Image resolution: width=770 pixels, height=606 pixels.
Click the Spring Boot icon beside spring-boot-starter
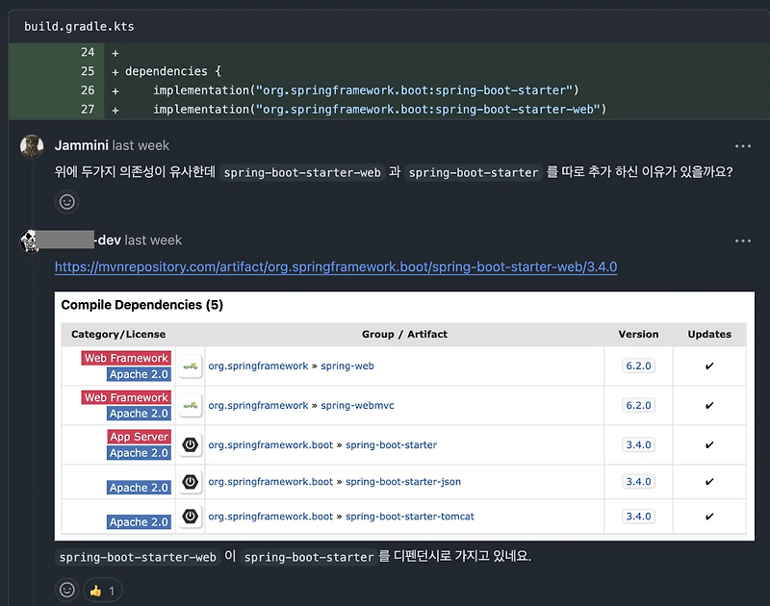190,445
